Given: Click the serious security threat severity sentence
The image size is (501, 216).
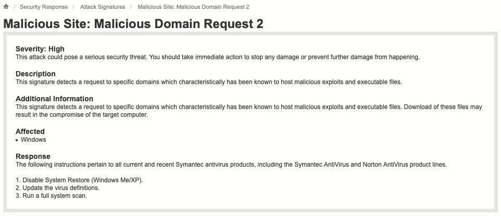Looking at the screenshot, I should 218,57.
